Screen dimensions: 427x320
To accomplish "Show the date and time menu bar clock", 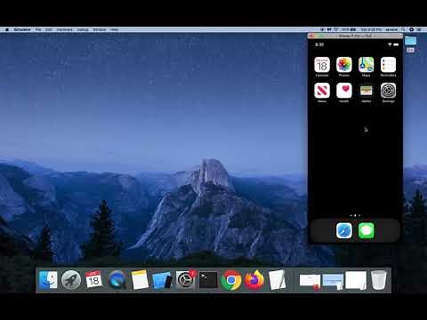I will [x=371, y=29].
